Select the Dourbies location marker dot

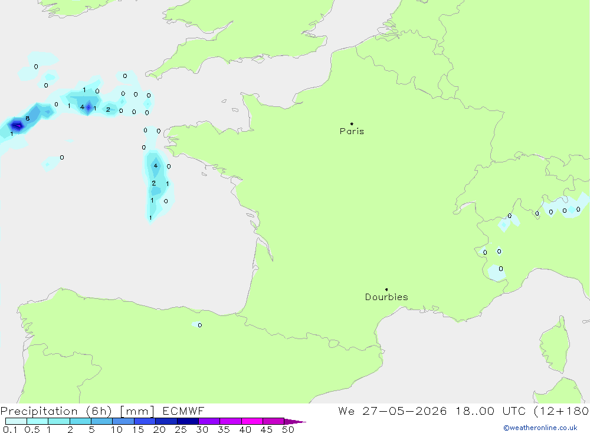[386, 289]
